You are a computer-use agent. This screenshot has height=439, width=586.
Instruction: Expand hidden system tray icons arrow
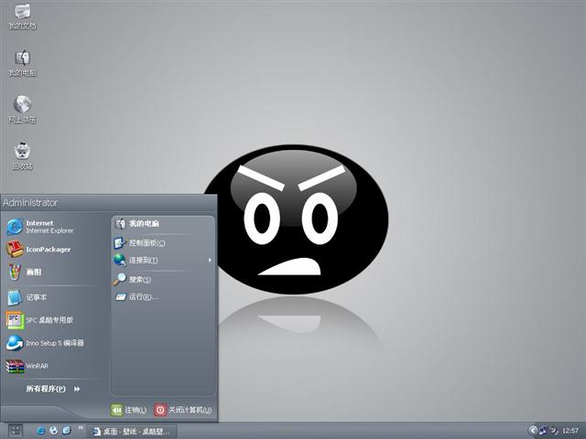(x=533, y=431)
